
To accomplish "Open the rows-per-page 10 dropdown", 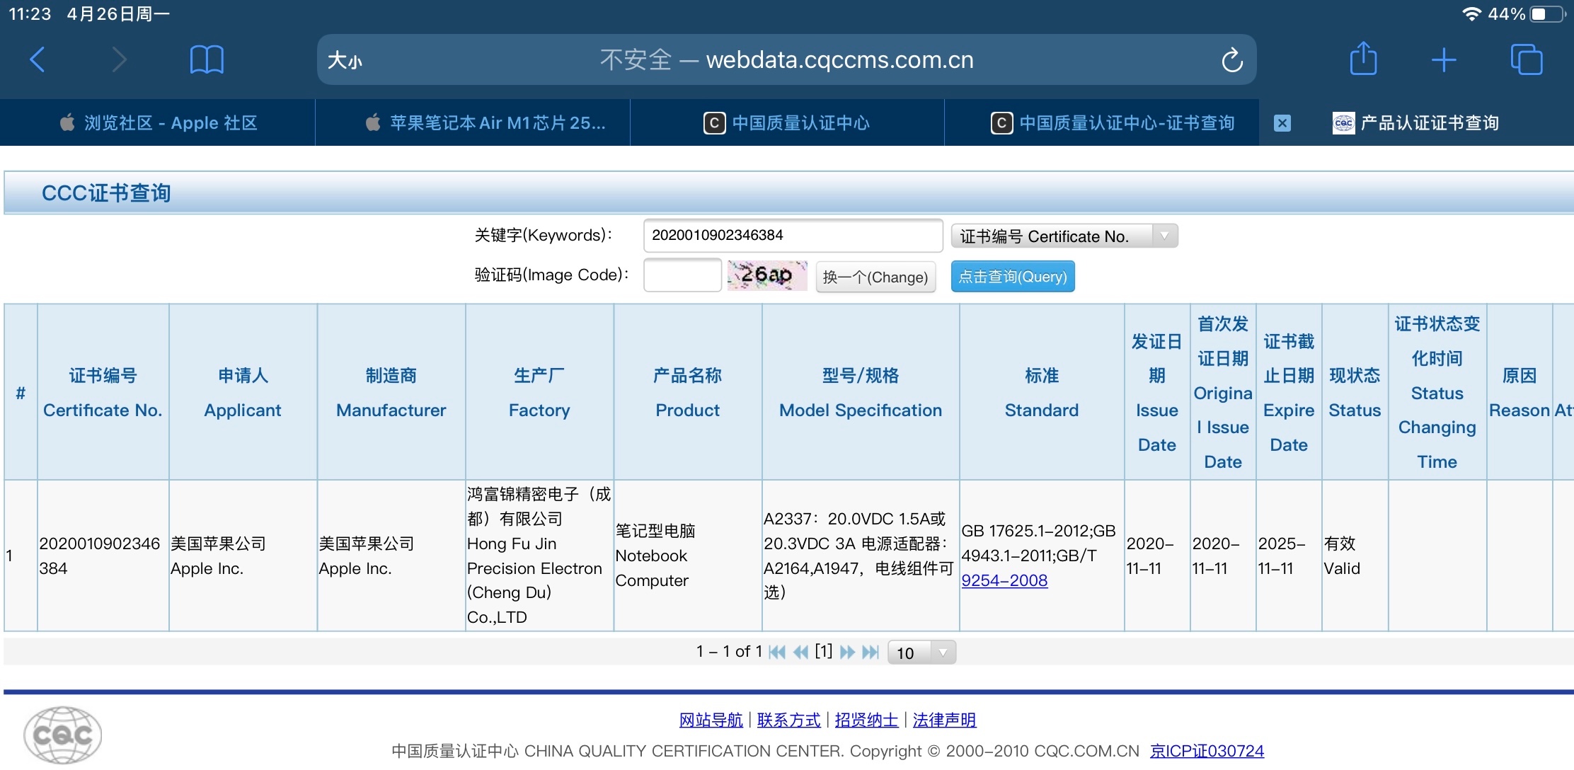I will click(x=921, y=653).
